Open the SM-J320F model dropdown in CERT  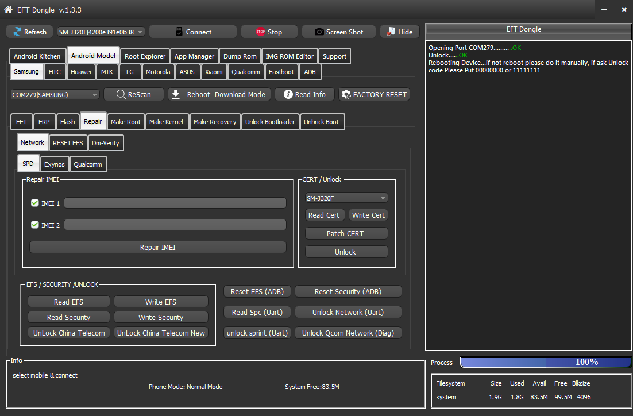[x=346, y=198]
